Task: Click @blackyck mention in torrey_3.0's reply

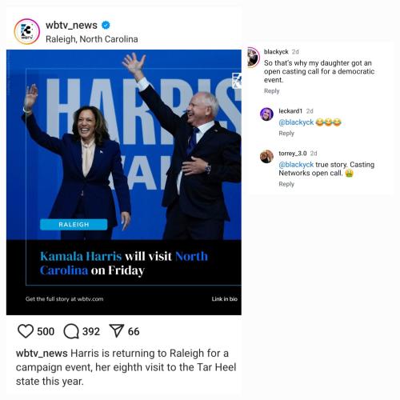Action: (296, 165)
